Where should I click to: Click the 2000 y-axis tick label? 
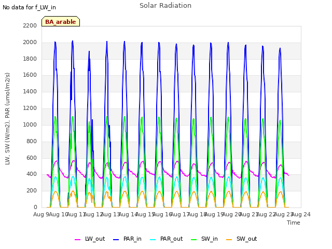coord(30,43)
